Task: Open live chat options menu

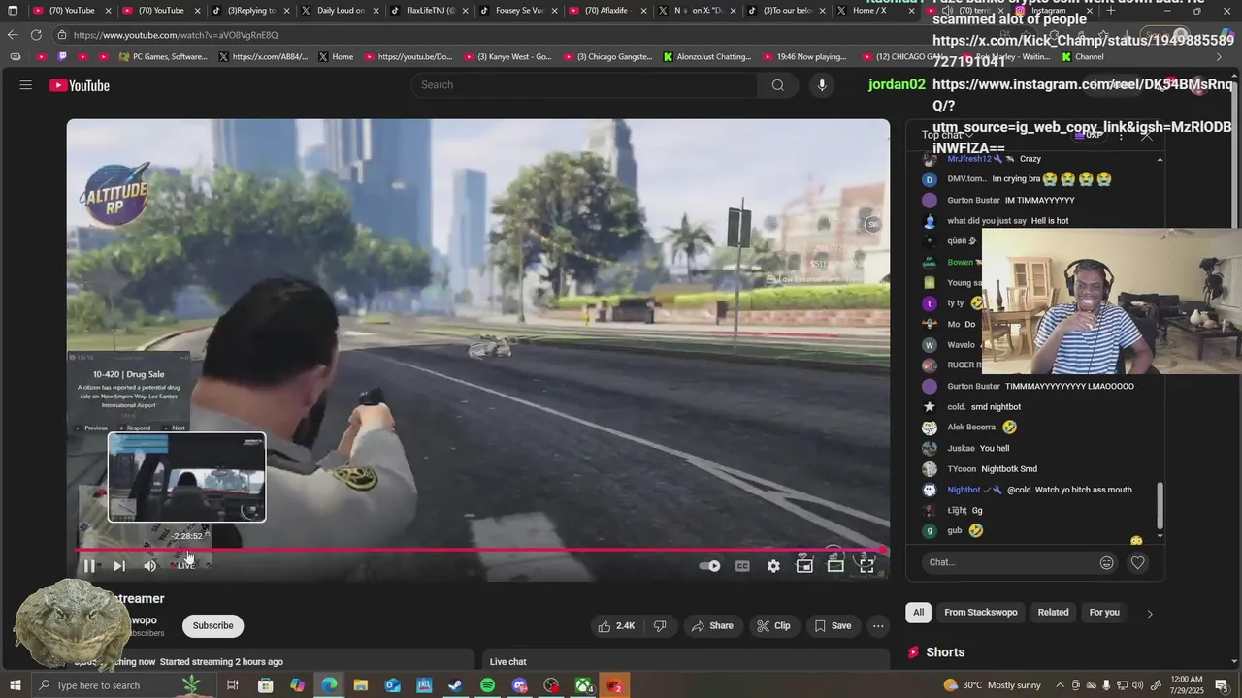Action: pyautogui.click(x=1121, y=136)
